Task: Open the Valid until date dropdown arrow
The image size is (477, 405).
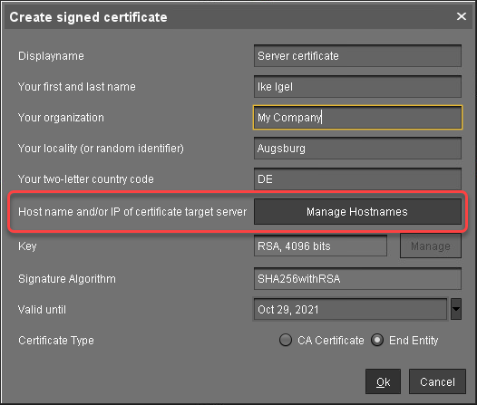Action: [456, 309]
